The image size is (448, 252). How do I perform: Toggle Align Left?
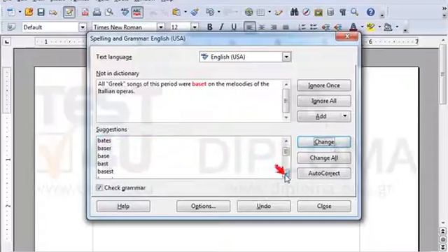coord(249,27)
